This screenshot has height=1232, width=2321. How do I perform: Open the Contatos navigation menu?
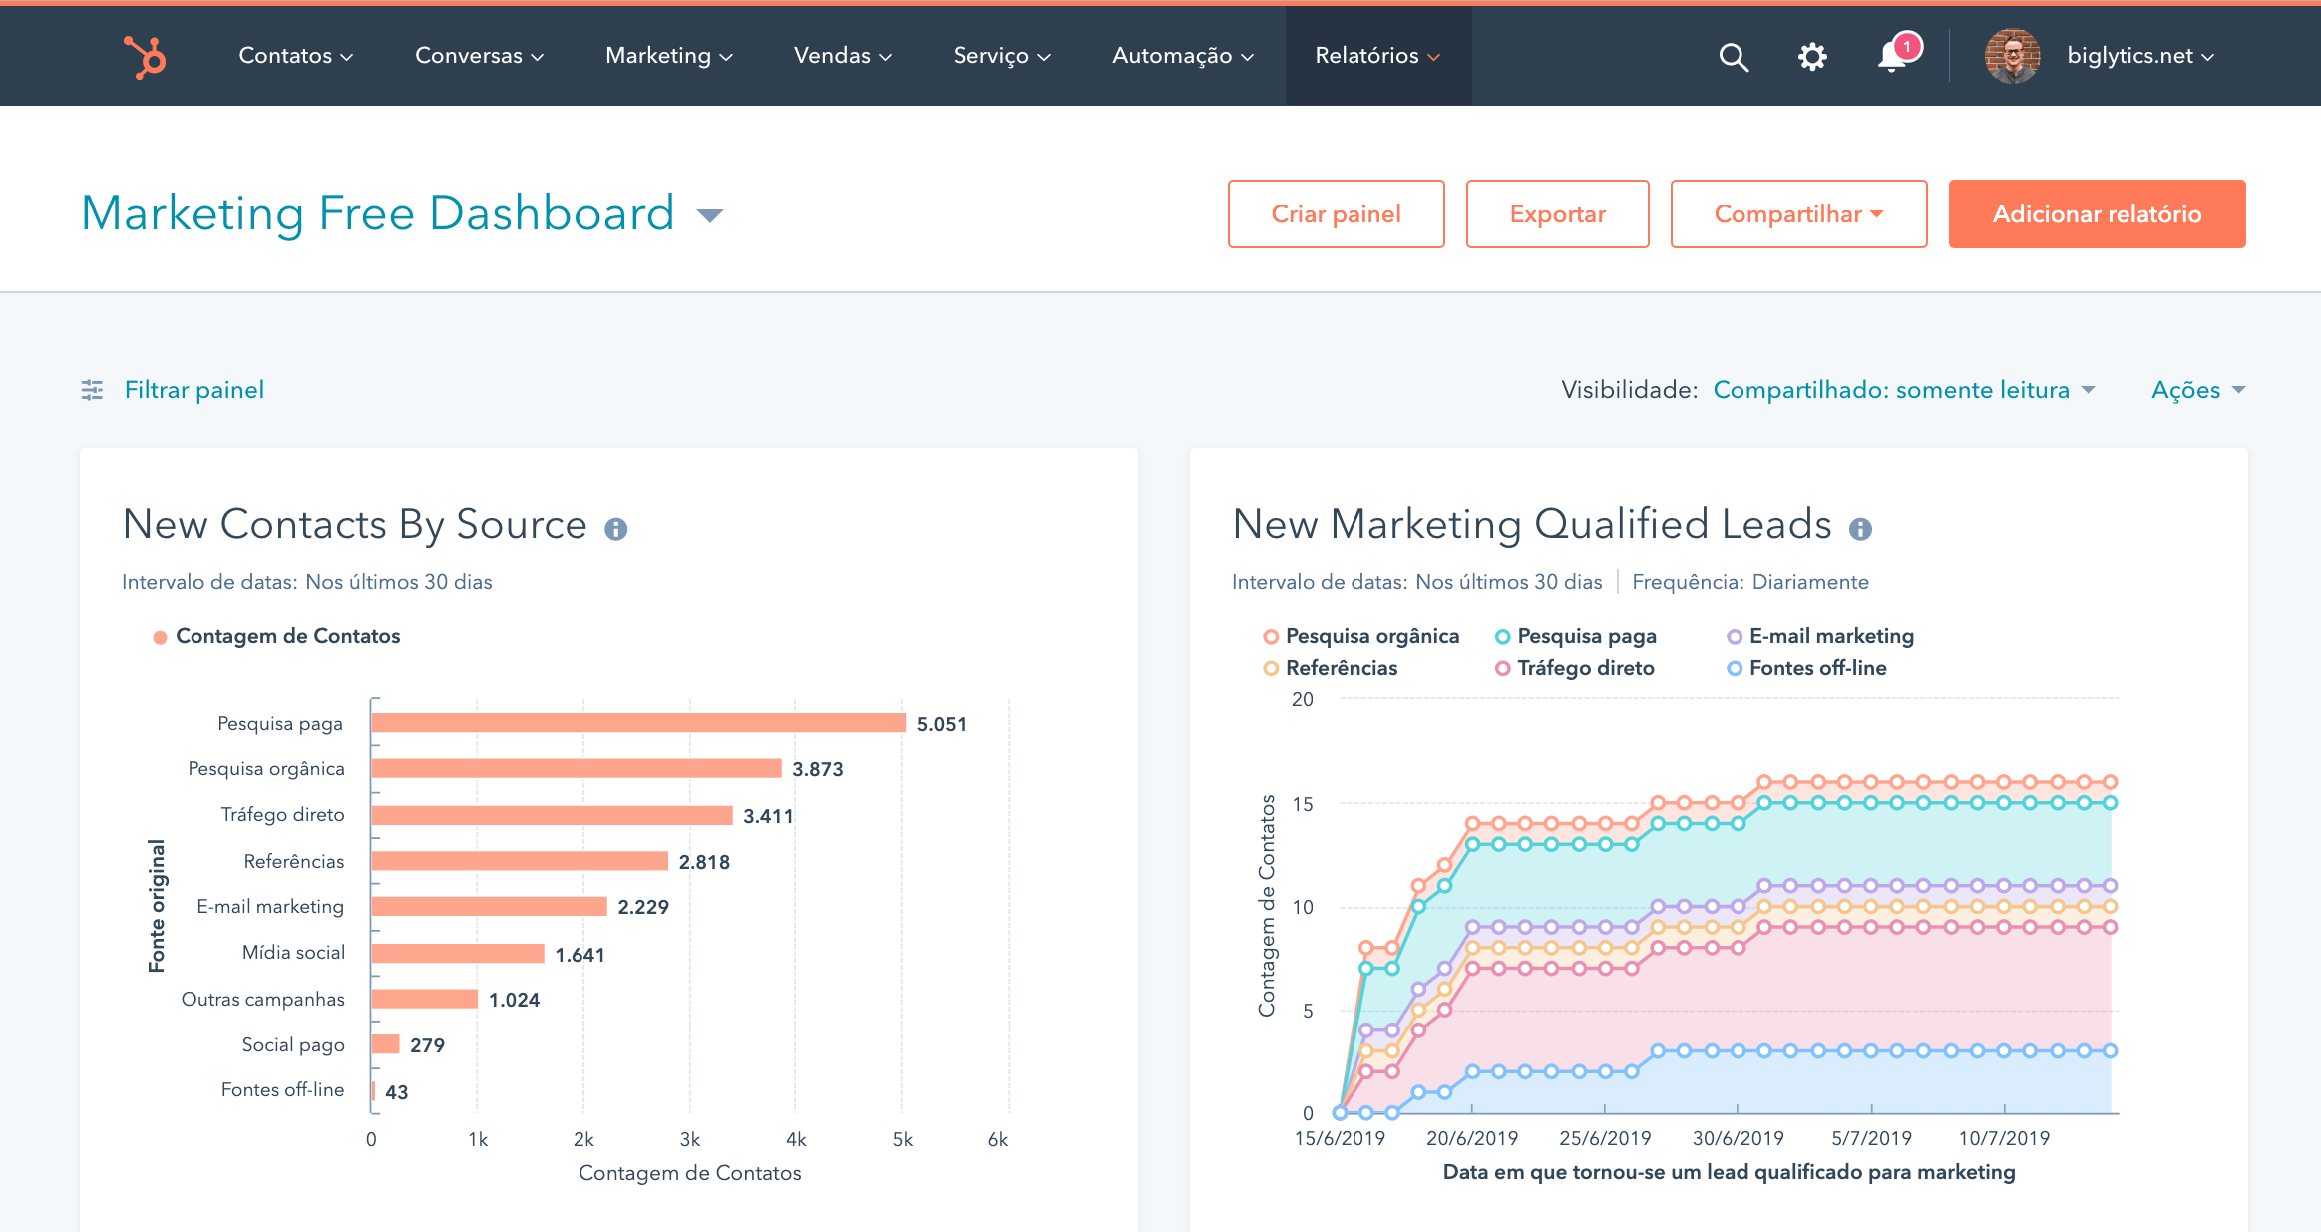click(295, 56)
